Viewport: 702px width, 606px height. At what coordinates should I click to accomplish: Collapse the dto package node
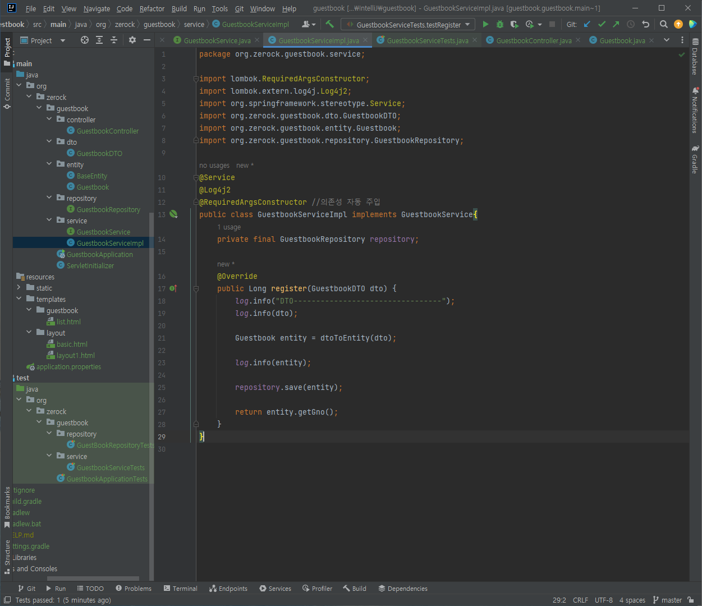click(49, 141)
